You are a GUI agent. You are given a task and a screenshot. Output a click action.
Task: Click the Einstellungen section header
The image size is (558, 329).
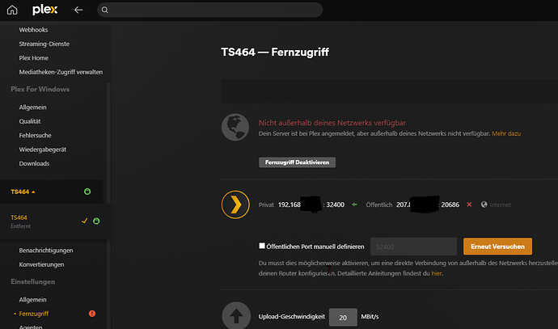pos(32,281)
